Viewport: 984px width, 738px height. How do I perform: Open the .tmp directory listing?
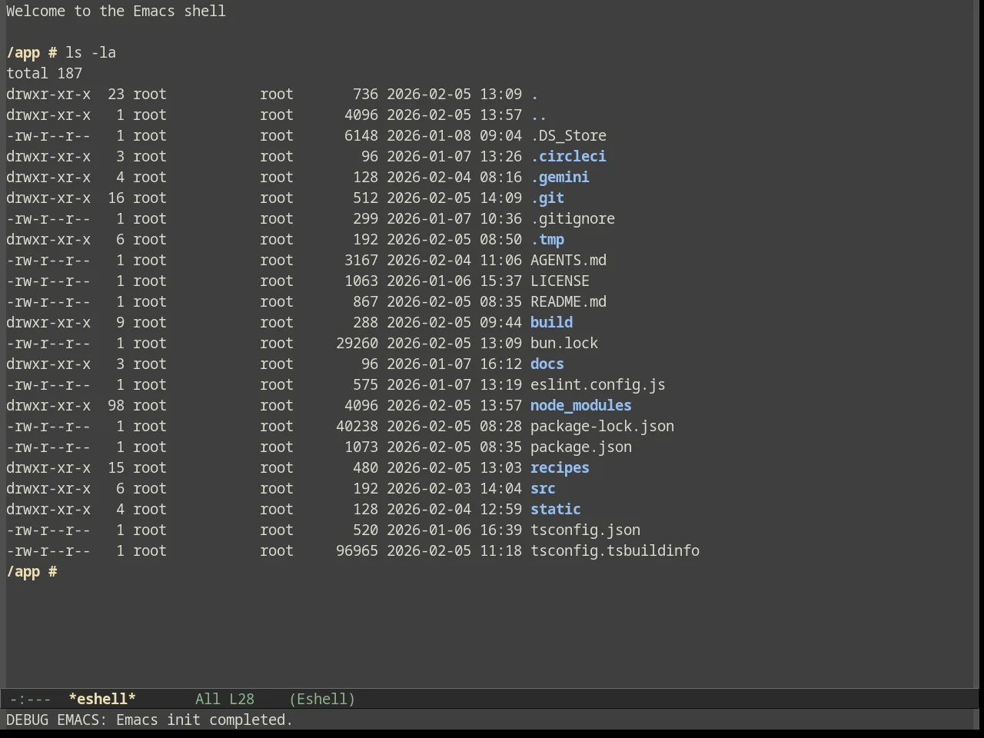tap(547, 239)
